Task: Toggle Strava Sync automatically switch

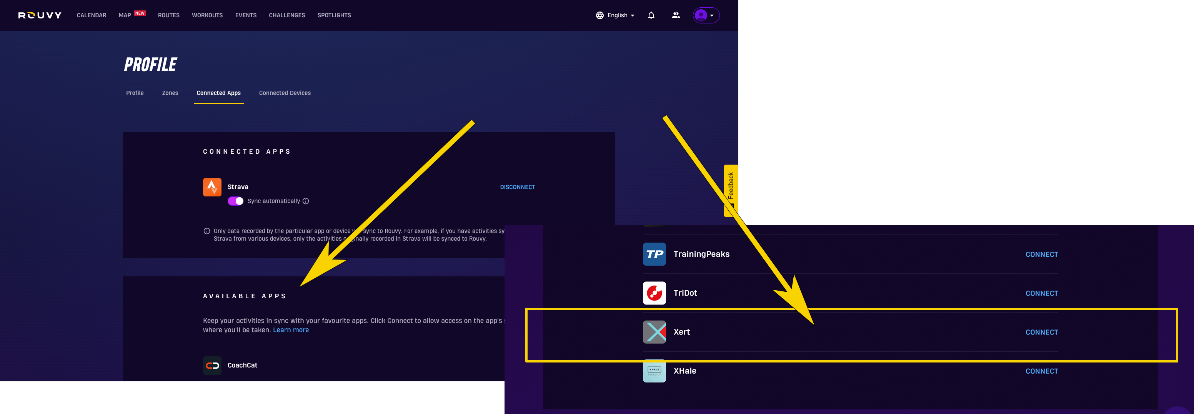Action: click(235, 201)
